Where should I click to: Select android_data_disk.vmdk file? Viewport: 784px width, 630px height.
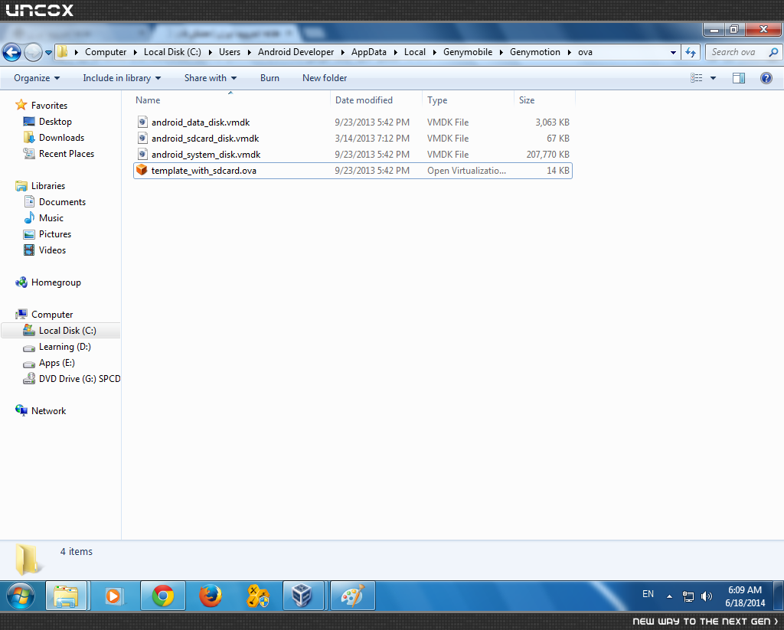pyautogui.click(x=352, y=122)
